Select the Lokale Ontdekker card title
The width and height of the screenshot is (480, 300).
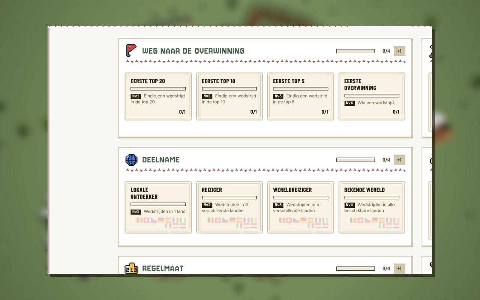[144, 193]
